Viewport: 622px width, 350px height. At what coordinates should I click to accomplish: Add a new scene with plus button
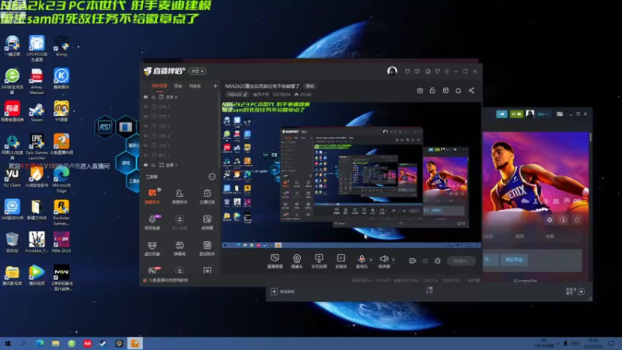[215, 86]
